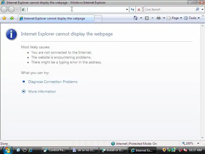The height and width of the screenshot is (154, 205).
Task: Click the Add to Favorites icon
Action: click(x=12, y=18)
